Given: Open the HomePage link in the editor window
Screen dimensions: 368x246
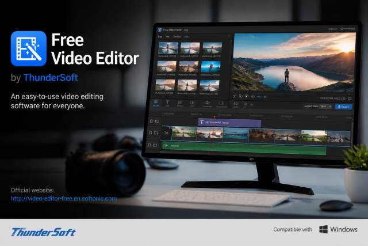Looking at the screenshot, I should [348, 29].
